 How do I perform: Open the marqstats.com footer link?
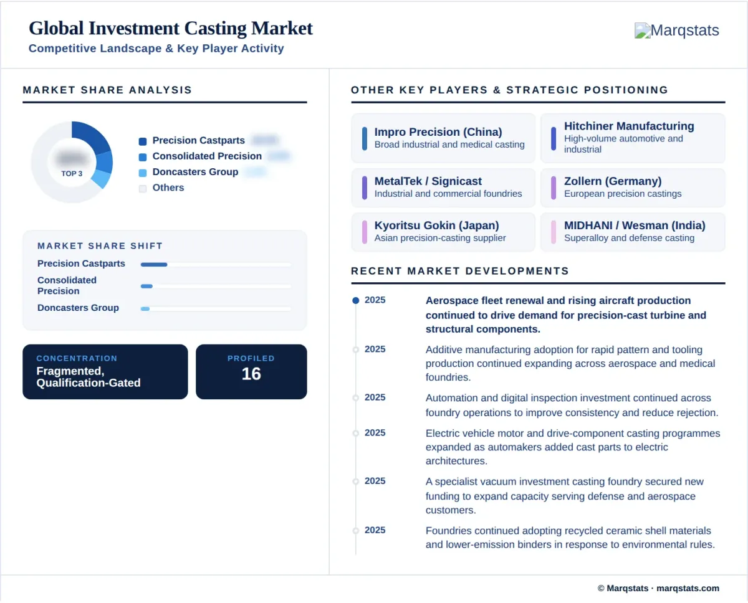tap(688, 588)
